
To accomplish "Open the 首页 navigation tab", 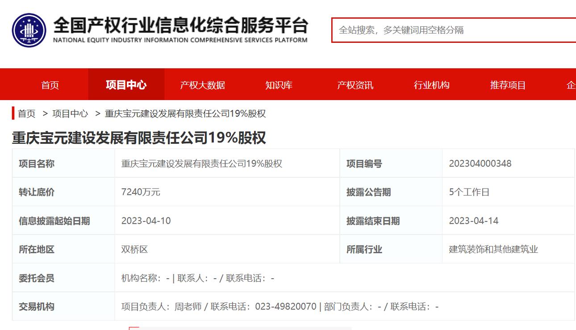I will click(x=50, y=85).
